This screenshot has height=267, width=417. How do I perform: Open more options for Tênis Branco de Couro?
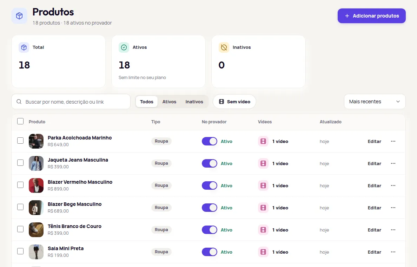(393, 230)
